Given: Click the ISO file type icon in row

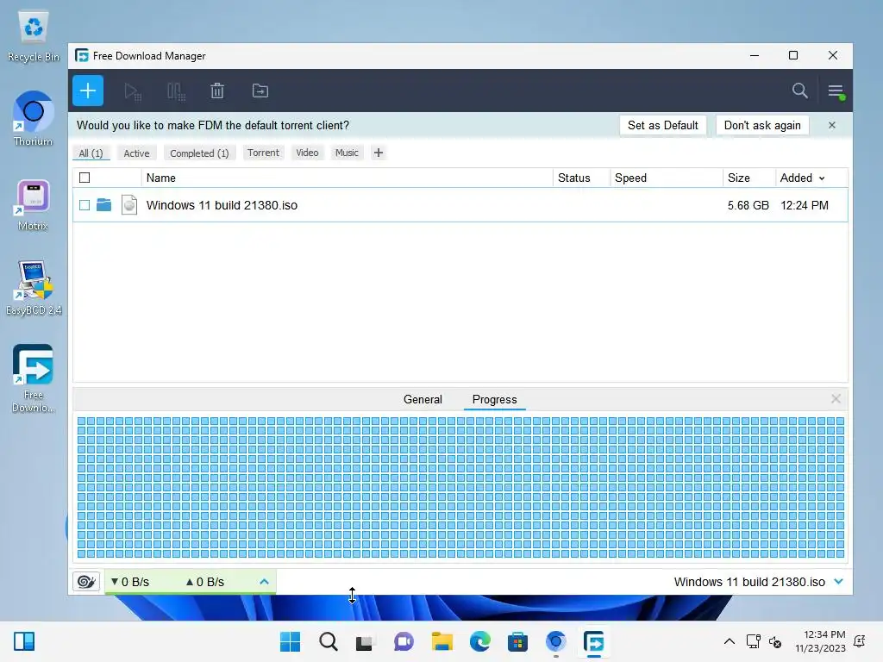Looking at the screenshot, I should pos(129,205).
